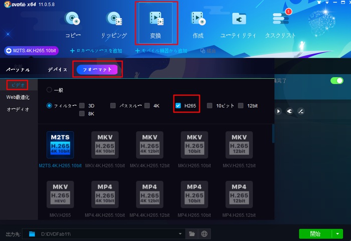This screenshot has width=351, height=241.
Task: Check the 4K filter checkbox
Action: click(x=147, y=106)
